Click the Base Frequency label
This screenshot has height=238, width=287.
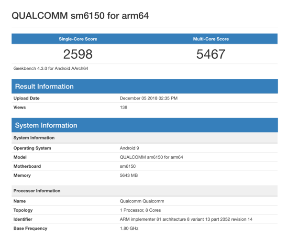tap(31, 228)
